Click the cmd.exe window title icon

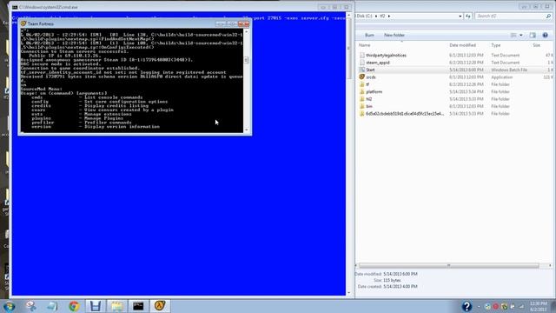[15, 7]
